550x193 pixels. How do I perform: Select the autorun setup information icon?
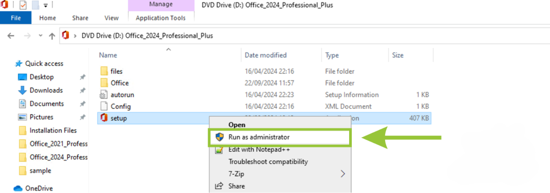coord(104,94)
